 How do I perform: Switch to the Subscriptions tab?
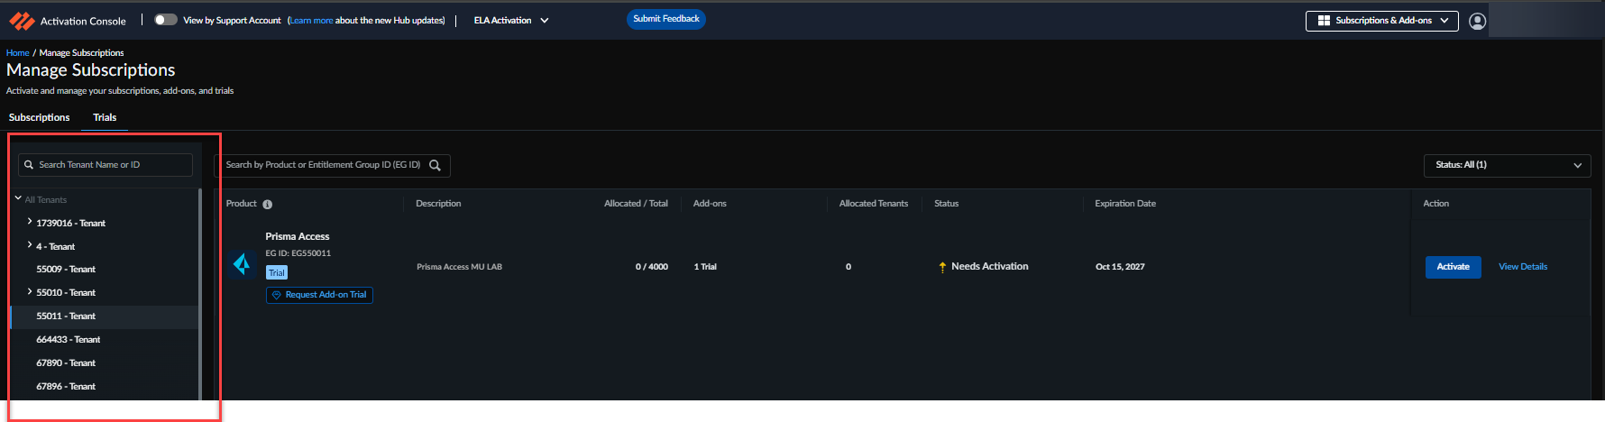[x=40, y=117]
